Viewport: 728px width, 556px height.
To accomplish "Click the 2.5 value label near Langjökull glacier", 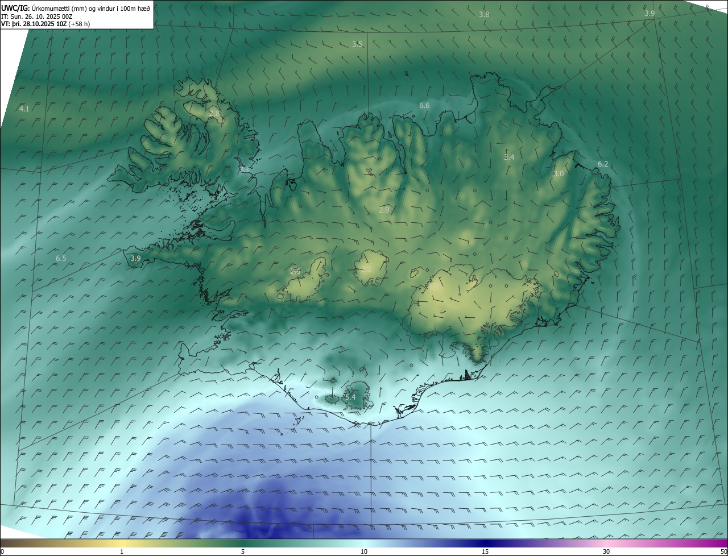I will (295, 272).
